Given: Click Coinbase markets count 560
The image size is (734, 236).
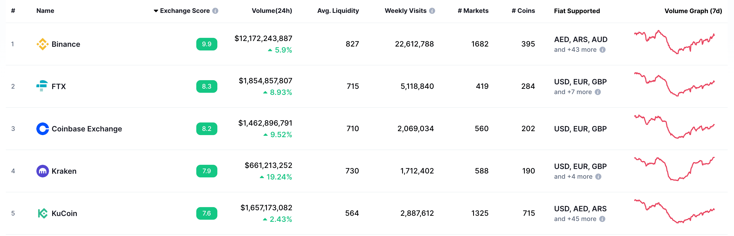Looking at the screenshot, I should pyautogui.click(x=482, y=129).
